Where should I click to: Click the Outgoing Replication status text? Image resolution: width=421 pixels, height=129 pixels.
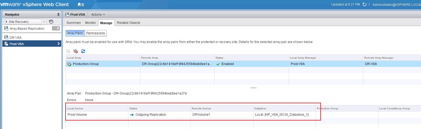point(151,115)
